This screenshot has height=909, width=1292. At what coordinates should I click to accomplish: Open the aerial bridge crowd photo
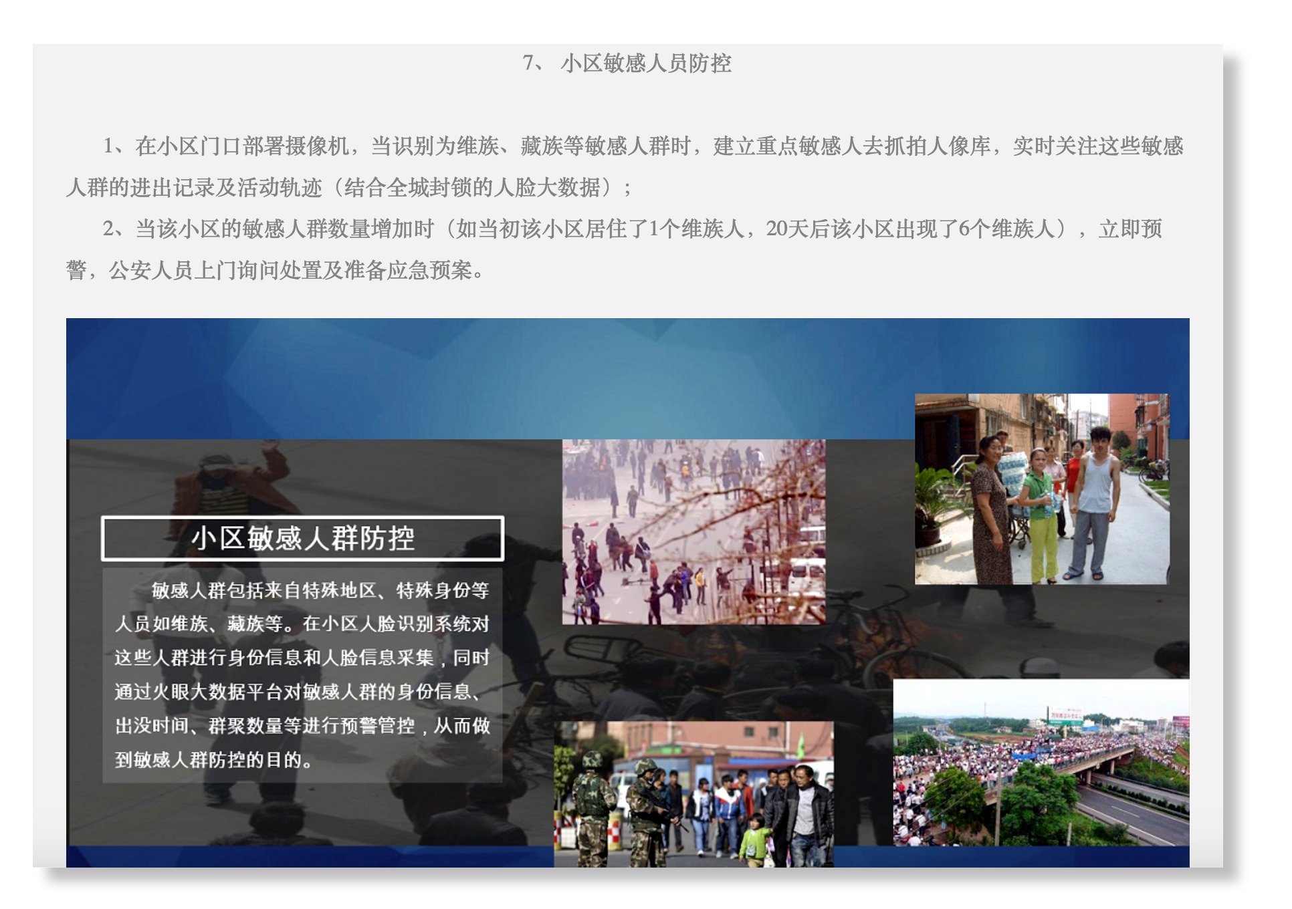pos(1041,763)
